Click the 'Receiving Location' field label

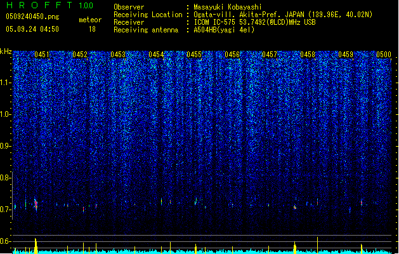148,15
